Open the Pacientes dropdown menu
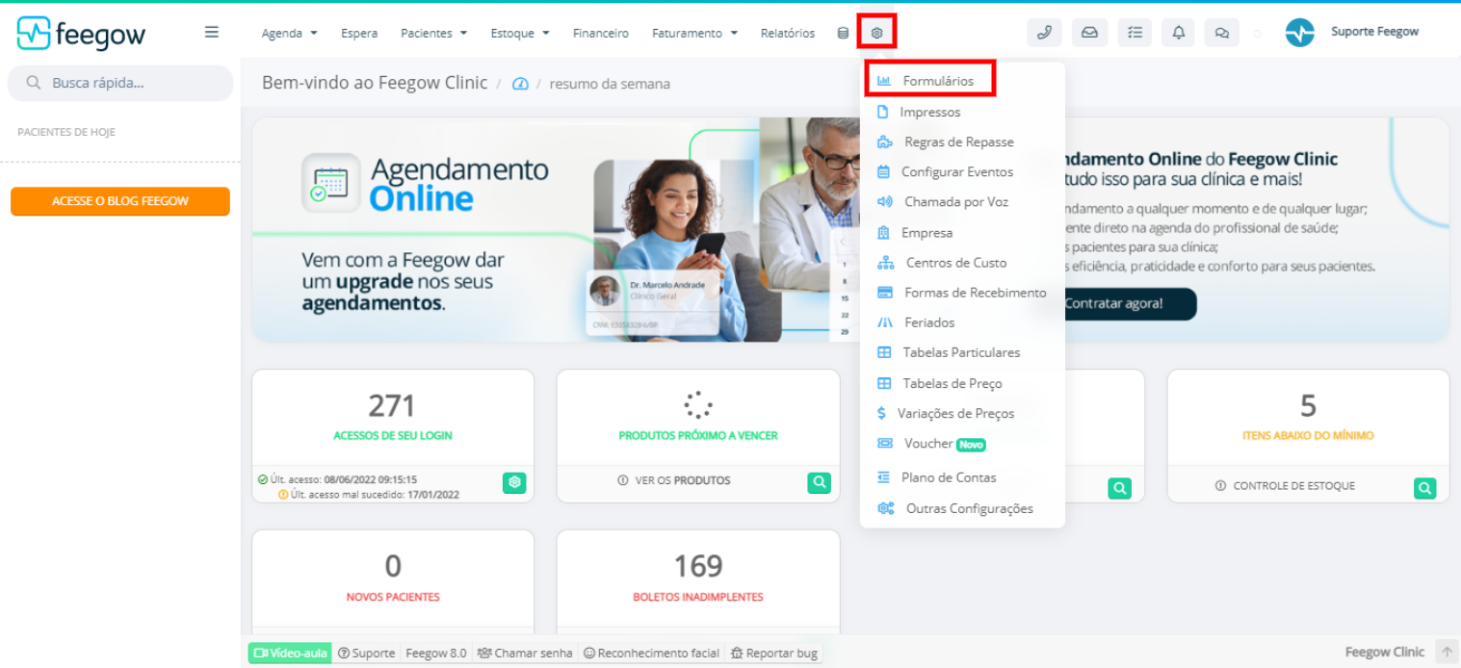1461x668 pixels. [433, 33]
